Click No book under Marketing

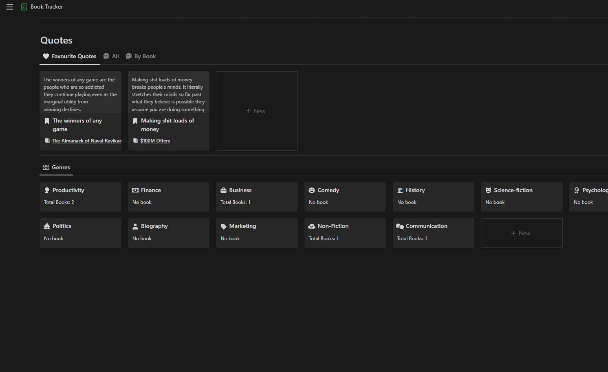(x=230, y=239)
